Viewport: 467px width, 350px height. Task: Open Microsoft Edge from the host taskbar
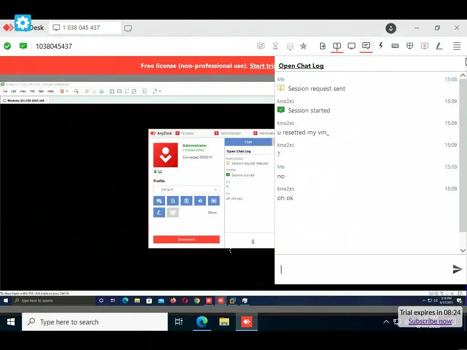(202, 322)
